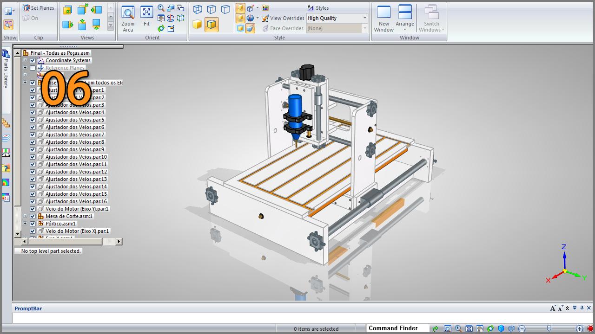The width and height of the screenshot is (595, 334).
Task: Click the zoom-out minus icon in status bar
Action: [x=522, y=329]
